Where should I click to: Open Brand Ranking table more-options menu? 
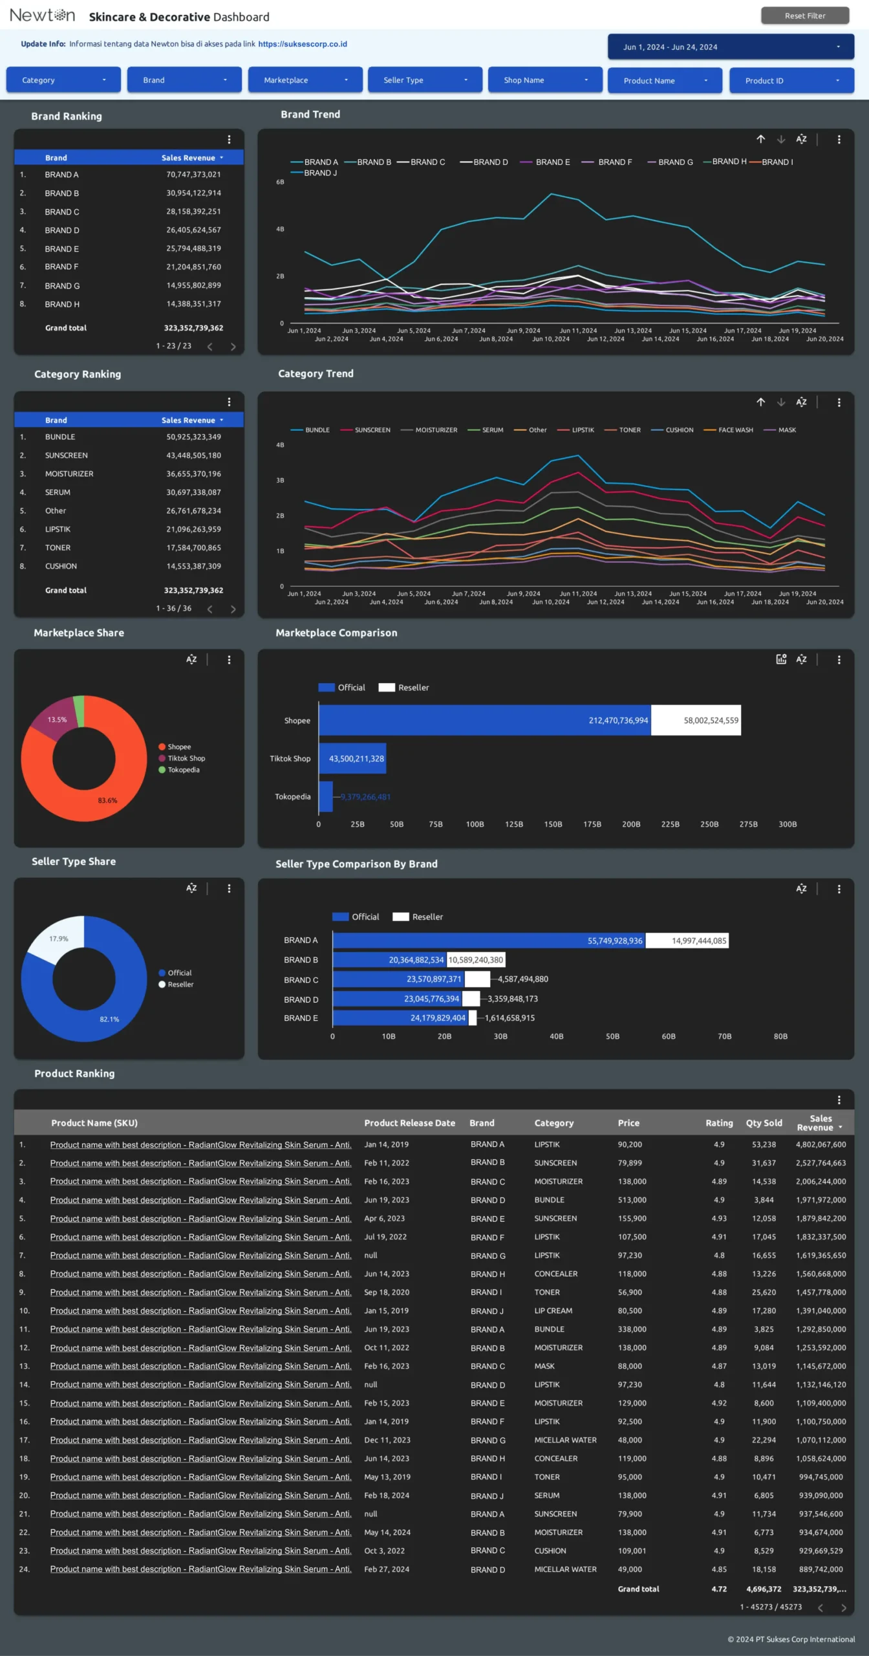[x=229, y=140]
